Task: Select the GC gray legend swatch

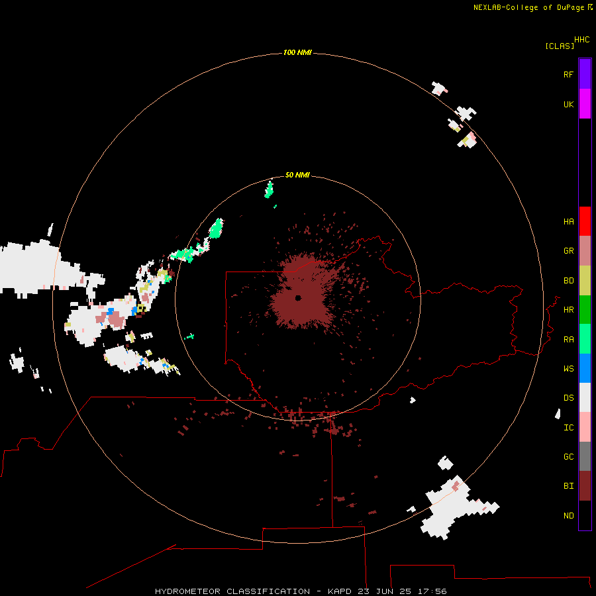Action: (585, 456)
